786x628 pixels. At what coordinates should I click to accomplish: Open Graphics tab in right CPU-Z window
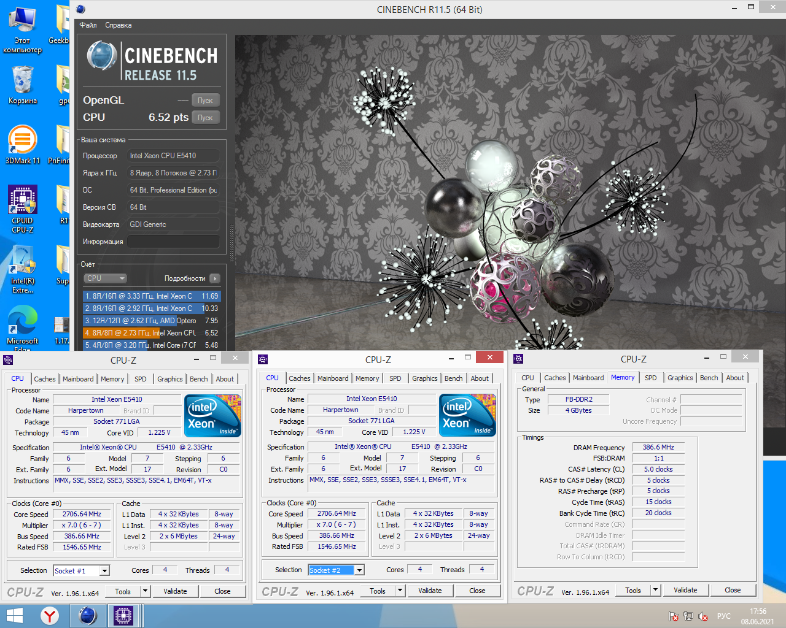click(680, 378)
